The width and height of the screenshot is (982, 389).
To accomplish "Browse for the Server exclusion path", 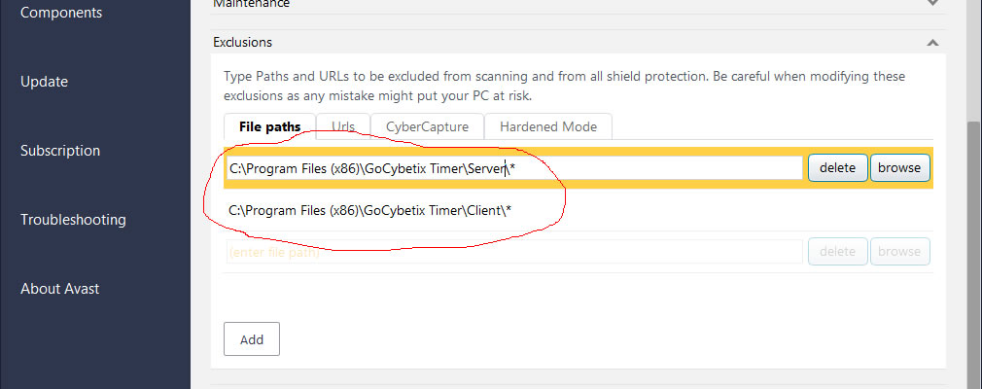I will click(x=898, y=168).
